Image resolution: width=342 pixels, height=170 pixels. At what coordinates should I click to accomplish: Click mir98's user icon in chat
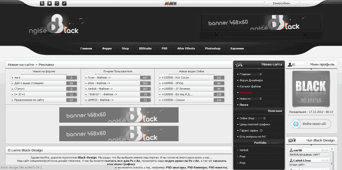click(x=291, y=150)
